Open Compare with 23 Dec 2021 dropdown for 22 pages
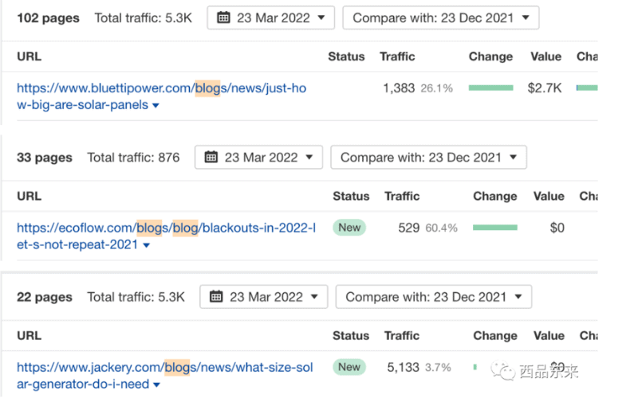This screenshot has height=398, width=638. [x=433, y=297]
